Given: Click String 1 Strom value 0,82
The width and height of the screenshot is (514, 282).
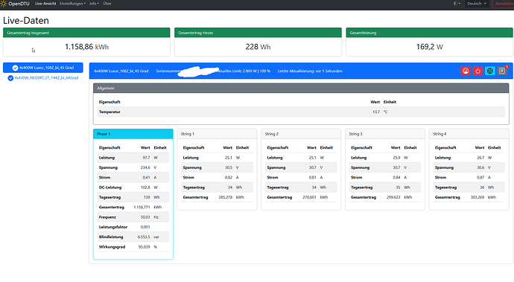Looking at the screenshot, I should point(229,178).
